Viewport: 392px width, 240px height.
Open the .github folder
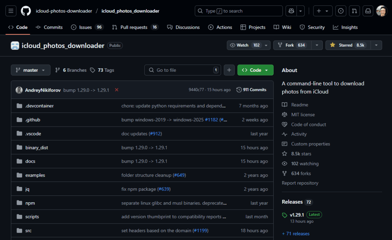coord(33,120)
